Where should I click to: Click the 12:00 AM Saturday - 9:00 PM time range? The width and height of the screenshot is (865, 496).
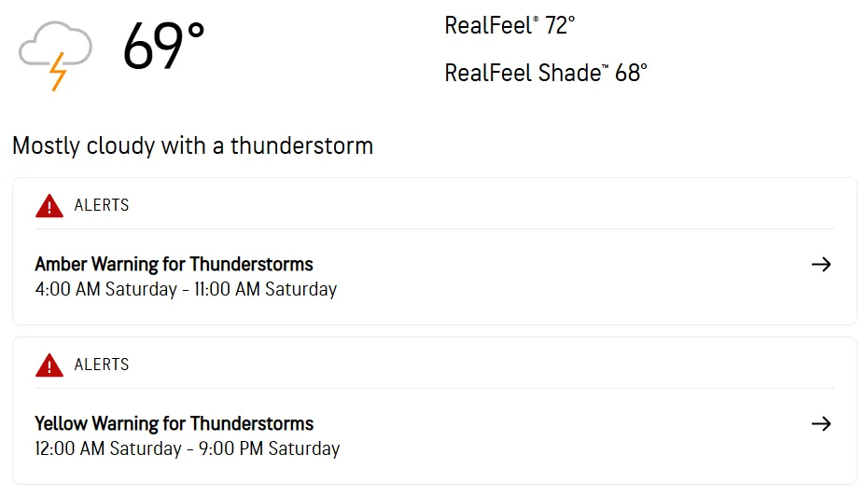point(187,448)
